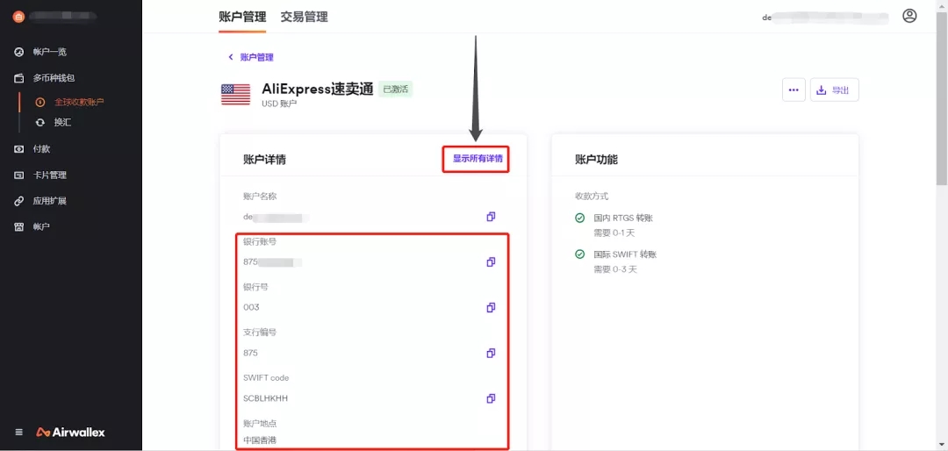Copy the SWIFT code SCBLHKHH

click(x=491, y=398)
